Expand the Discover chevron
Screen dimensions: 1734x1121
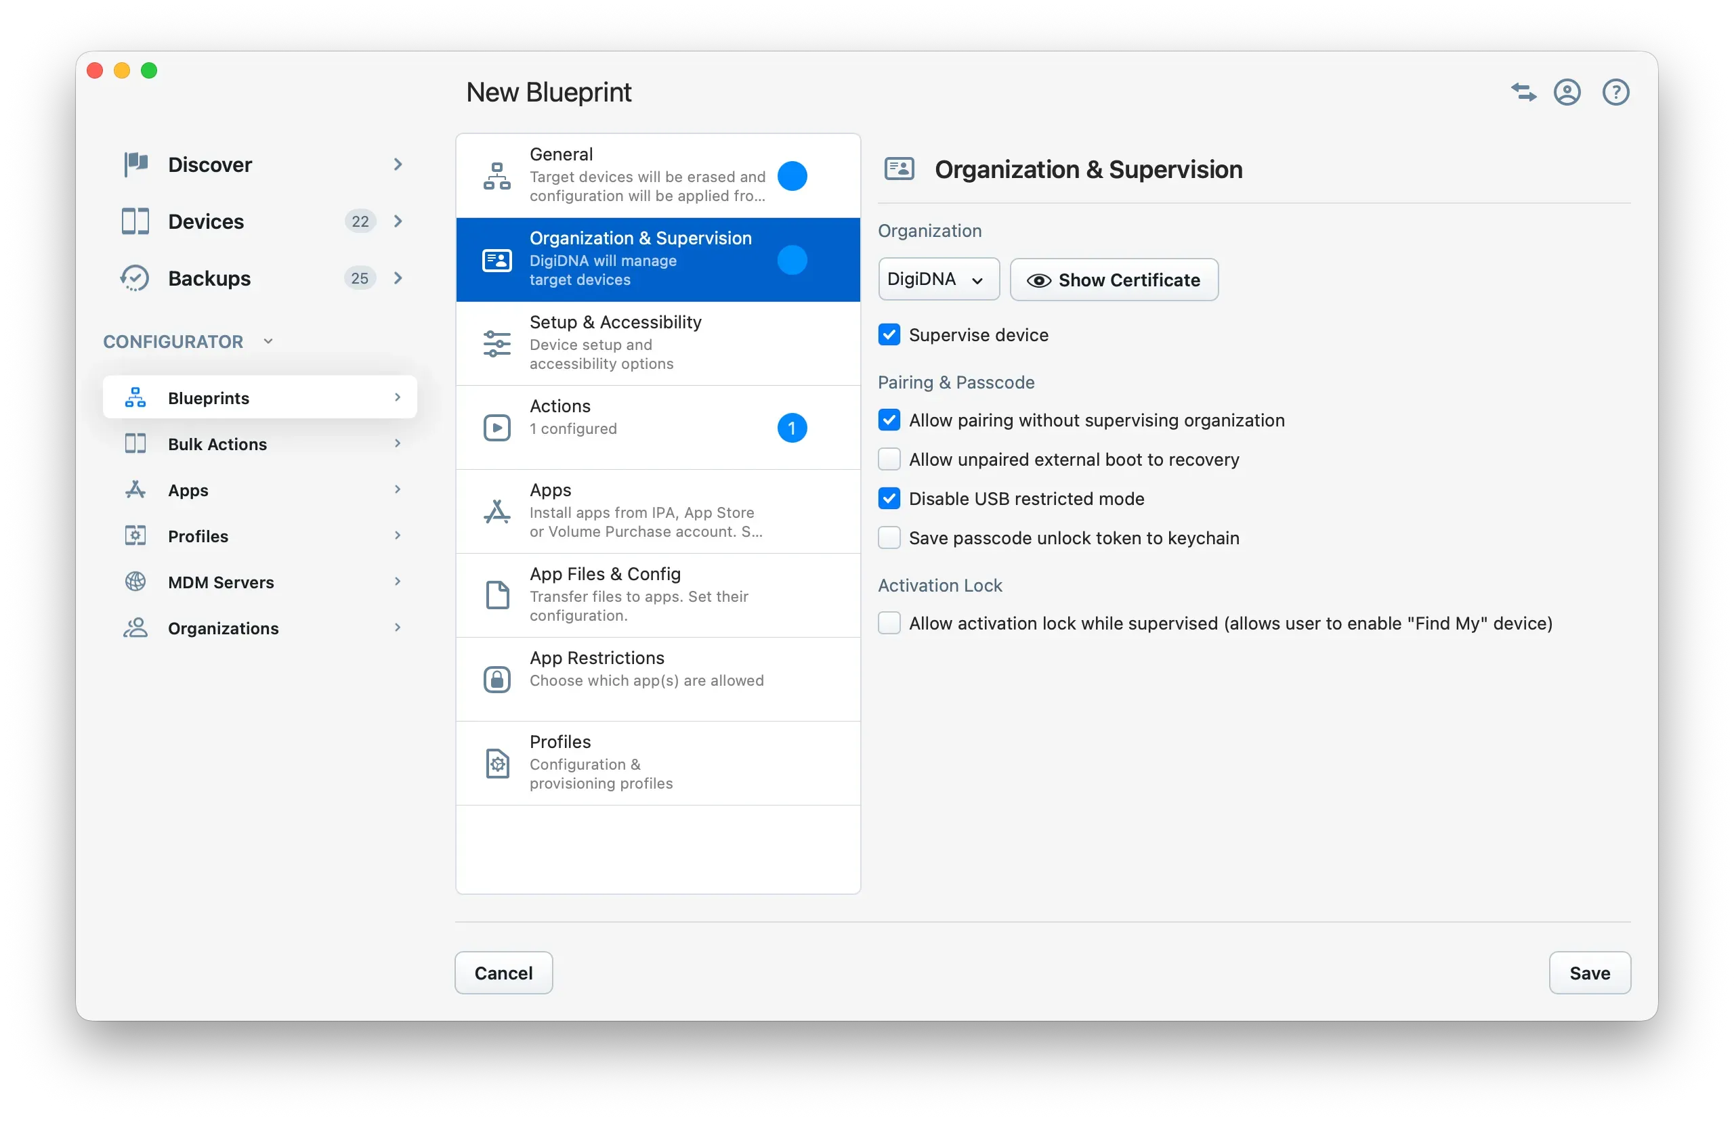tap(398, 164)
